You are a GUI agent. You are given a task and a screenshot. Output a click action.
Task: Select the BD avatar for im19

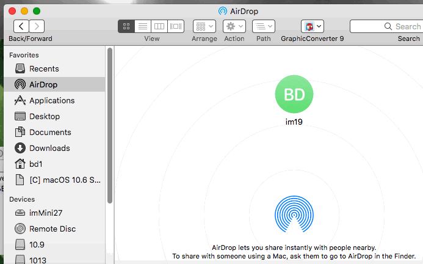click(x=294, y=94)
